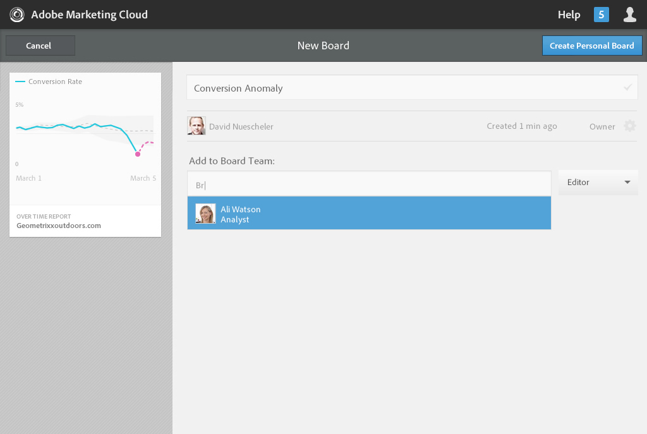
Task: Expand the Editor role dropdown
Action: (x=598, y=183)
